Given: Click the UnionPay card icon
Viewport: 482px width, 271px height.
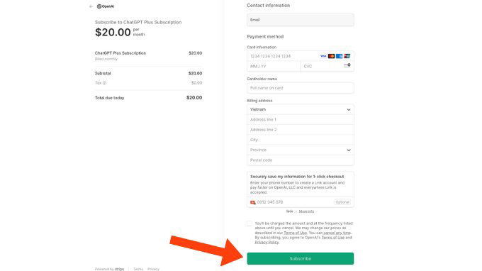Looking at the screenshot, I should [x=347, y=56].
